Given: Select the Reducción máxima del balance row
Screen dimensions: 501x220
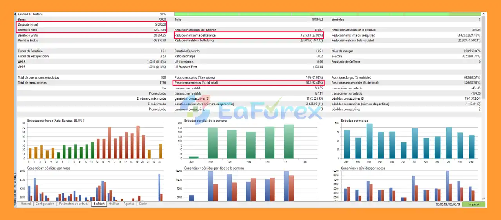Looking at the screenshot, I should (x=249, y=36).
